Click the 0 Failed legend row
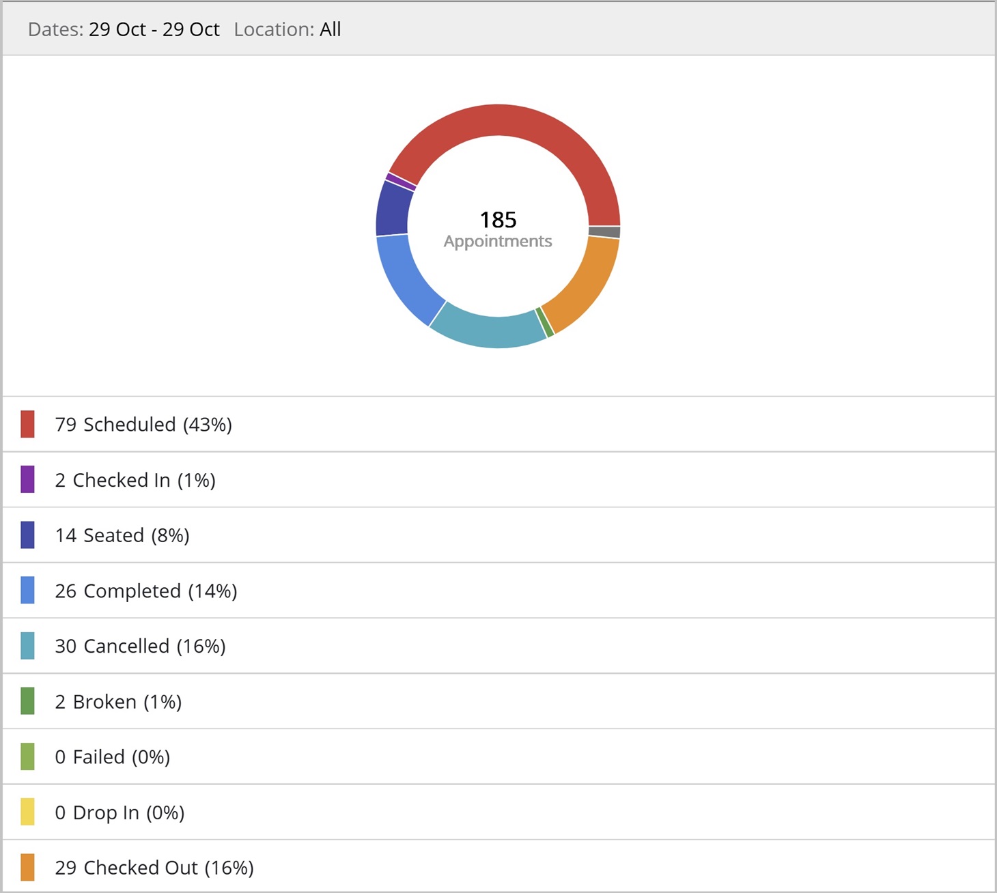The height and width of the screenshot is (893, 997). click(x=113, y=756)
